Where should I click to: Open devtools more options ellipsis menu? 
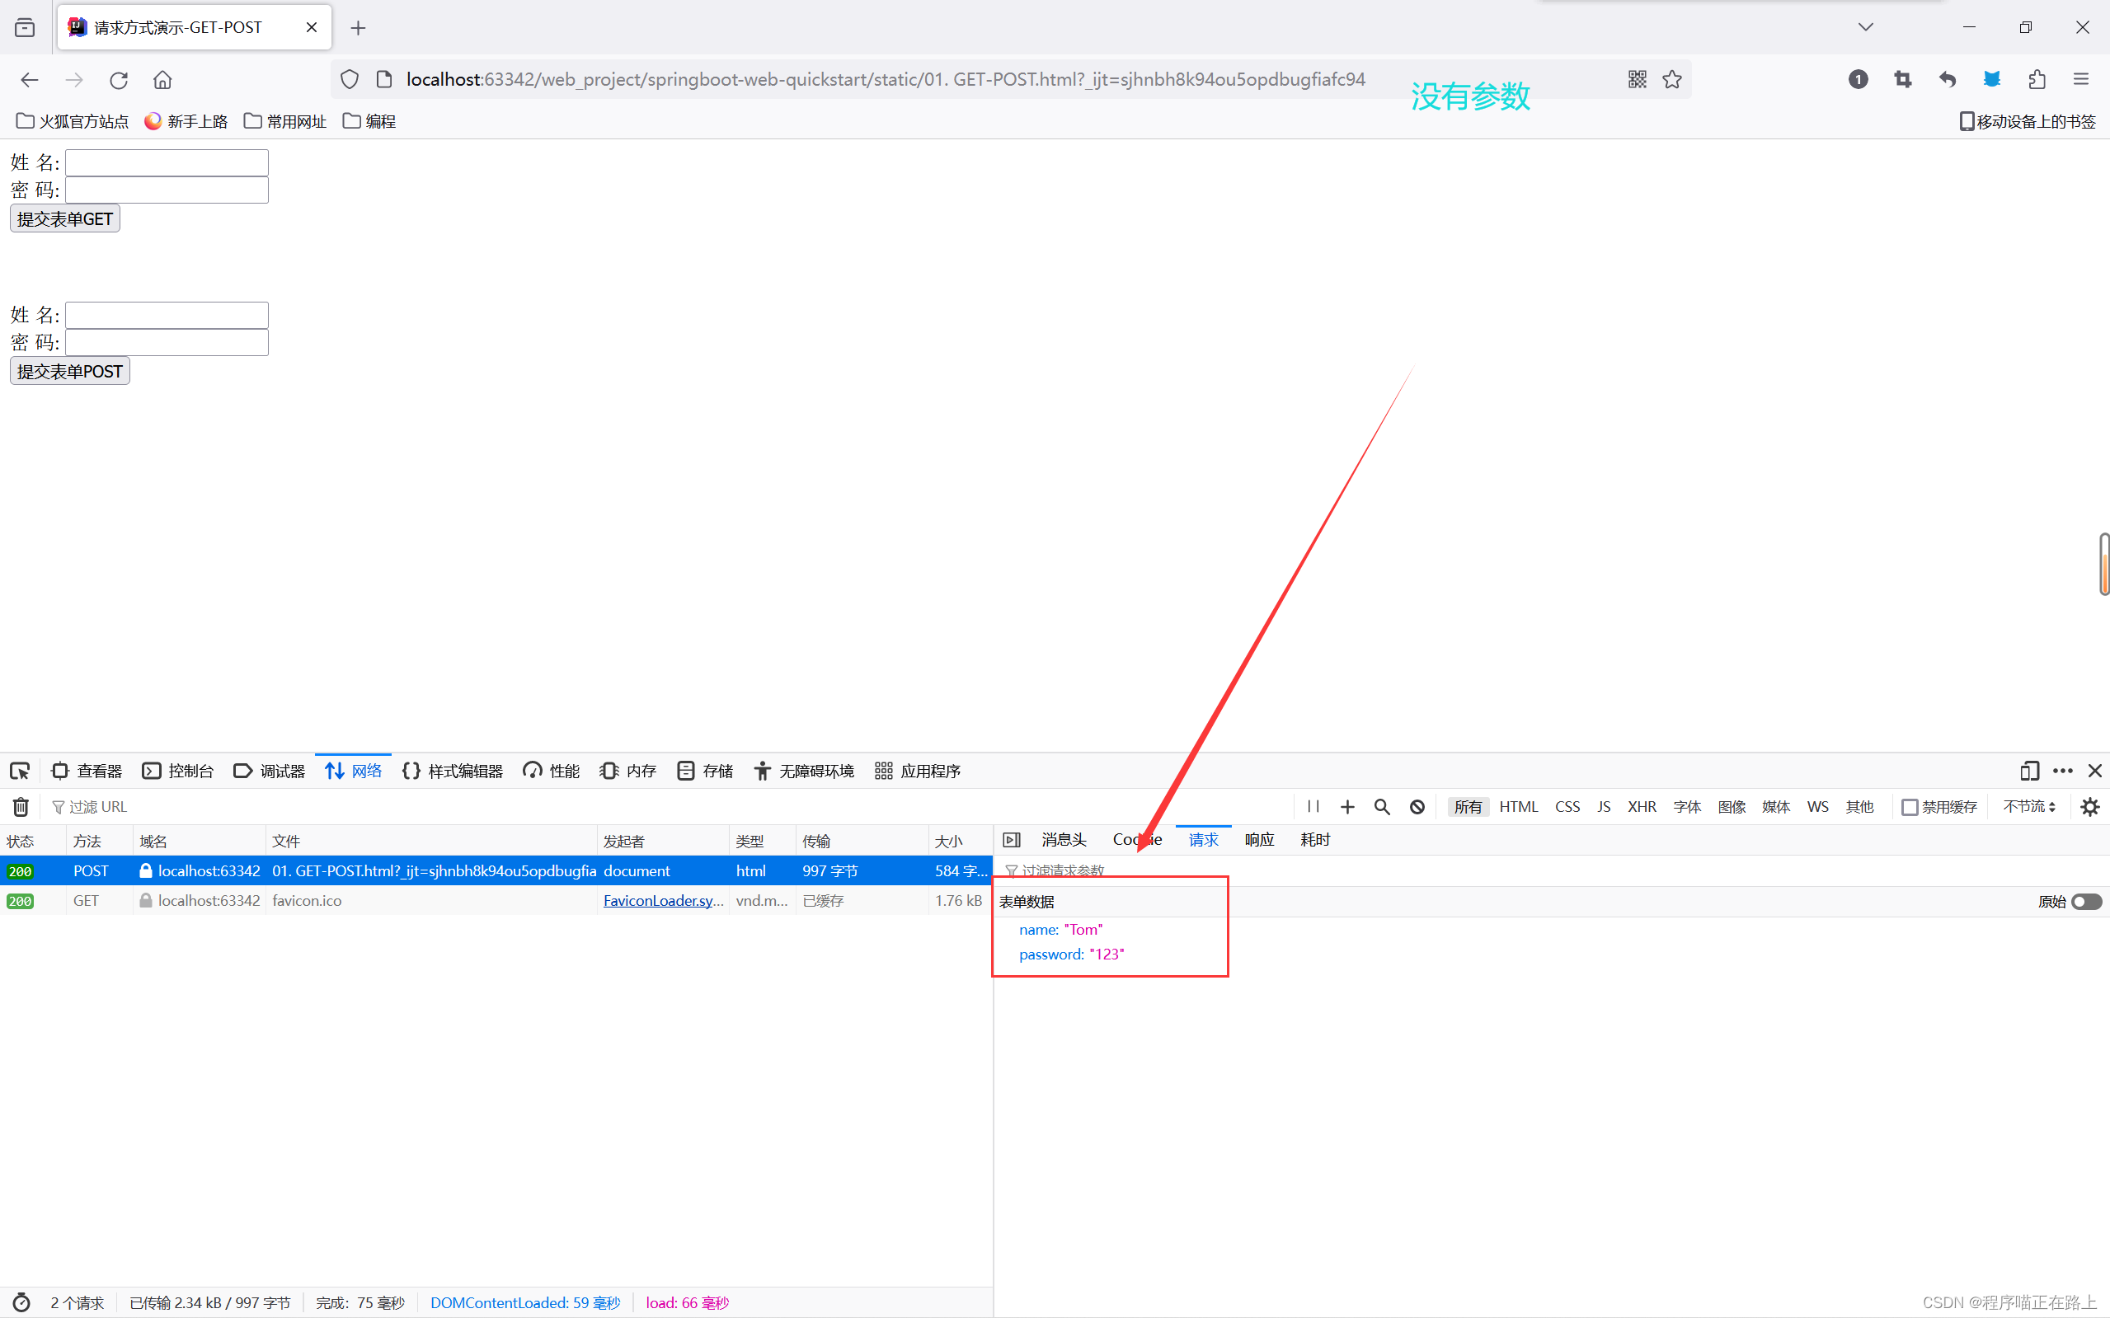[2062, 771]
